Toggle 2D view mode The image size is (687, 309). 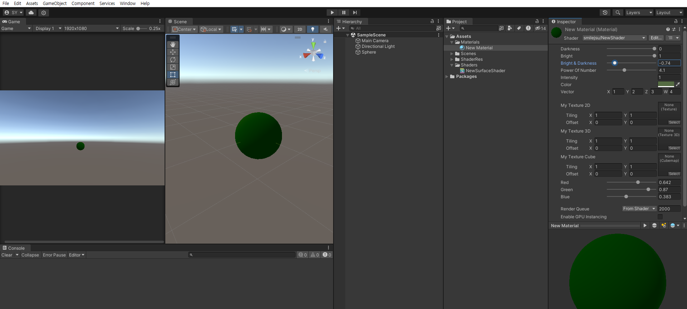pyautogui.click(x=300, y=29)
